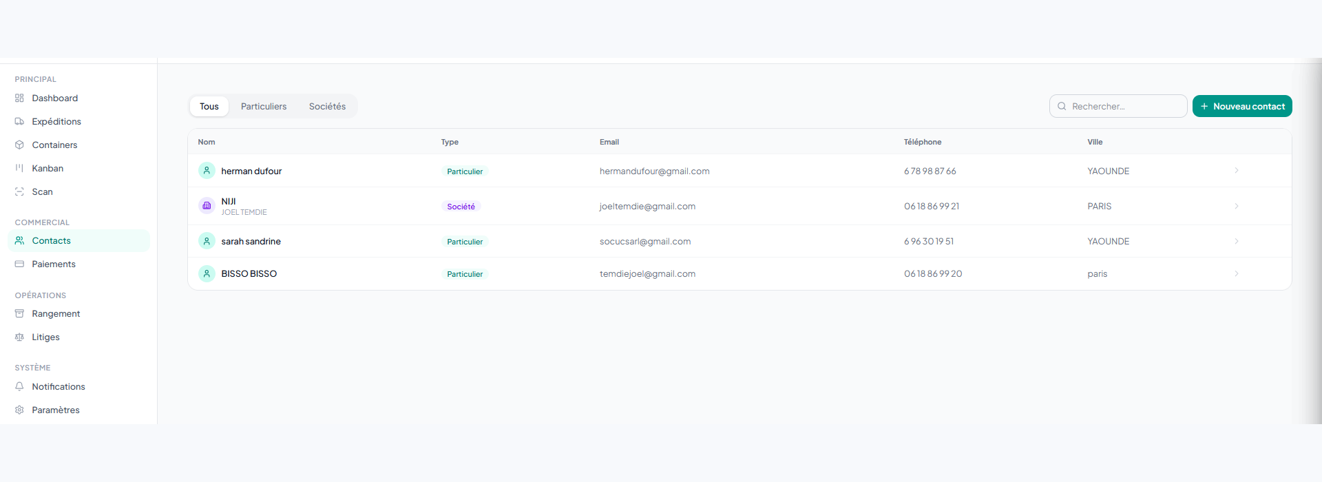Click the Paramètres gear icon
This screenshot has height=482, width=1322.
(x=19, y=410)
